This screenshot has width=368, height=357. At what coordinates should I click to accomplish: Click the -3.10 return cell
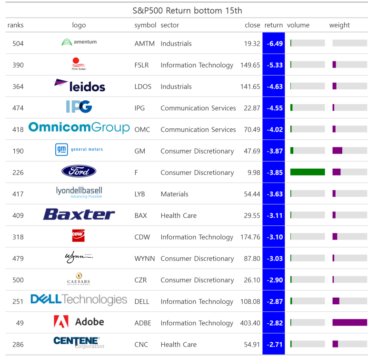[274, 237]
